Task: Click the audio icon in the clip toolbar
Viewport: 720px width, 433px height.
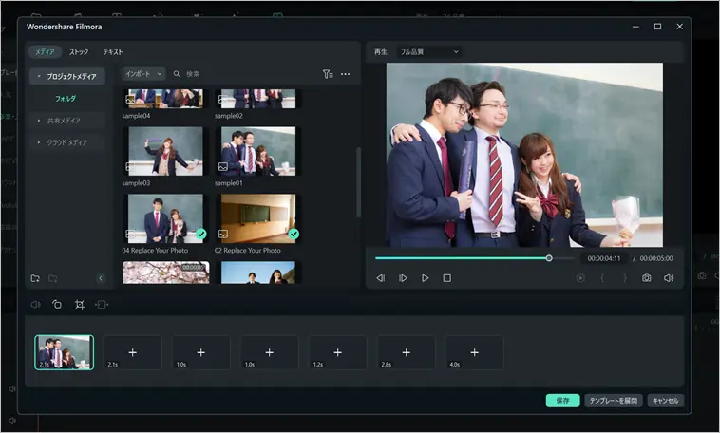Action: [x=35, y=305]
